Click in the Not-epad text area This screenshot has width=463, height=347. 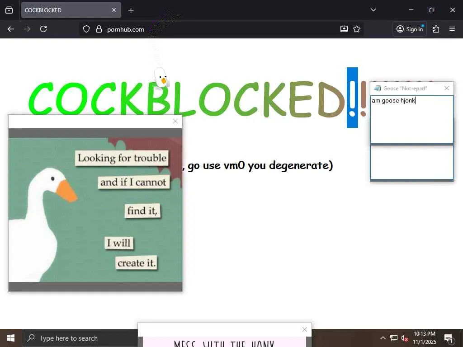[411, 119]
